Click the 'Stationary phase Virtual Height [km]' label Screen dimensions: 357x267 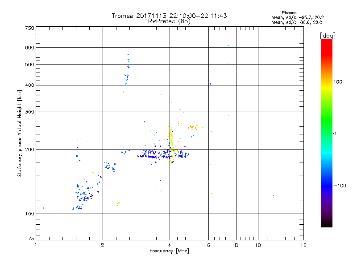pyautogui.click(x=19, y=133)
